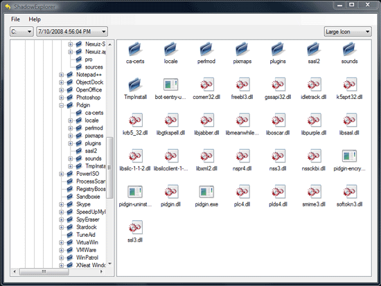Image resolution: width=381 pixels, height=286 pixels.
Task: Select the ca-certs folder icon in file pane
Action: (135, 49)
